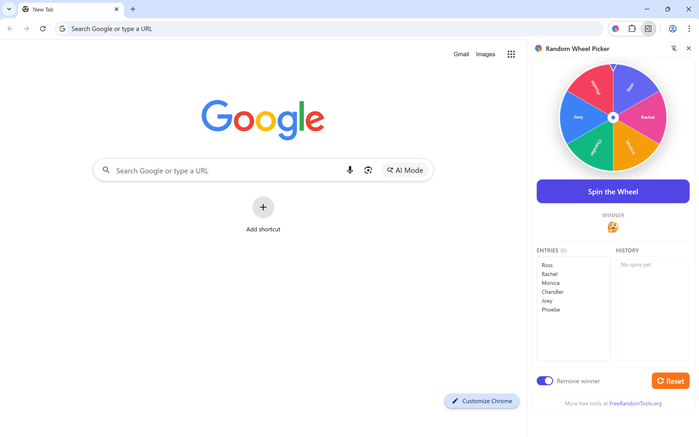The image size is (699, 437).
Task: Click the Joey blue wheel segment
Action: click(x=579, y=117)
